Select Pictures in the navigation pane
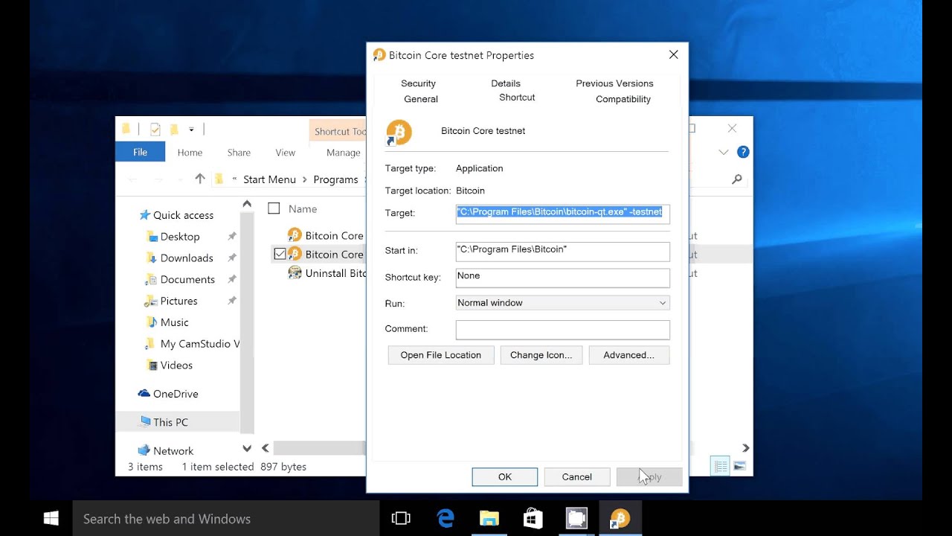The height and width of the screenshot is (536, 952). point(178,301)
